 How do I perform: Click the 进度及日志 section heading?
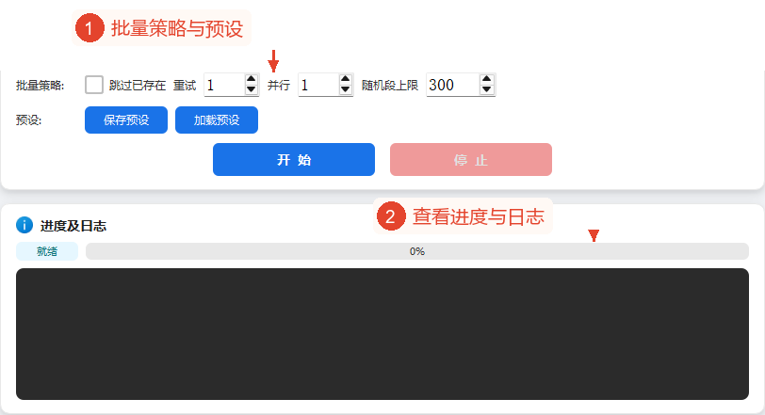73,226
